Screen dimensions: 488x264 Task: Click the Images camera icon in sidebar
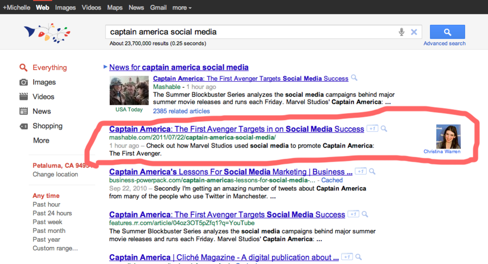point(23,82)
